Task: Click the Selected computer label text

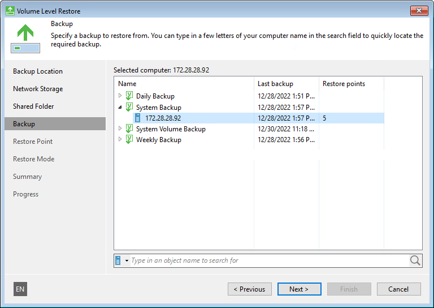Action: click(161, 70)
